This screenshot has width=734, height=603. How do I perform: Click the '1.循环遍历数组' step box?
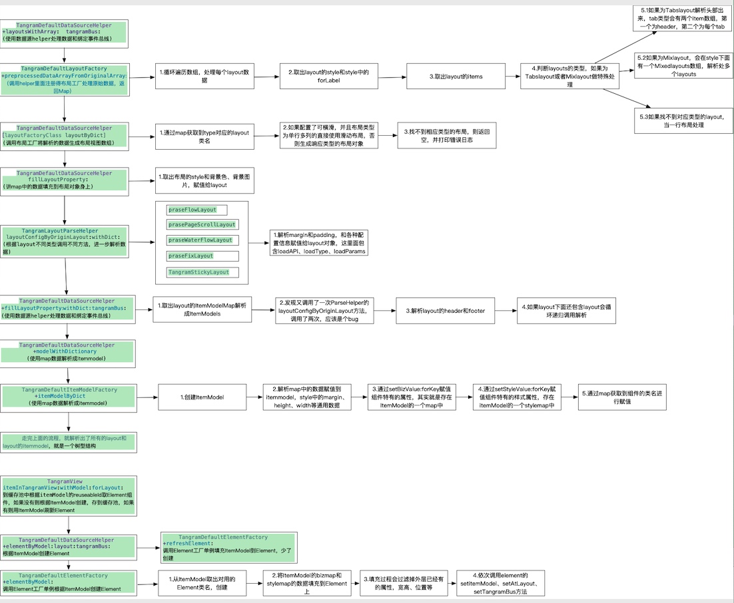[204, 77]
